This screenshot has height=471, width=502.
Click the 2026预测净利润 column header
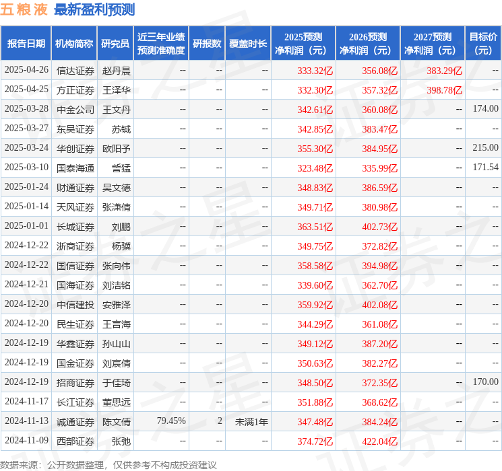tap(367, 44)
